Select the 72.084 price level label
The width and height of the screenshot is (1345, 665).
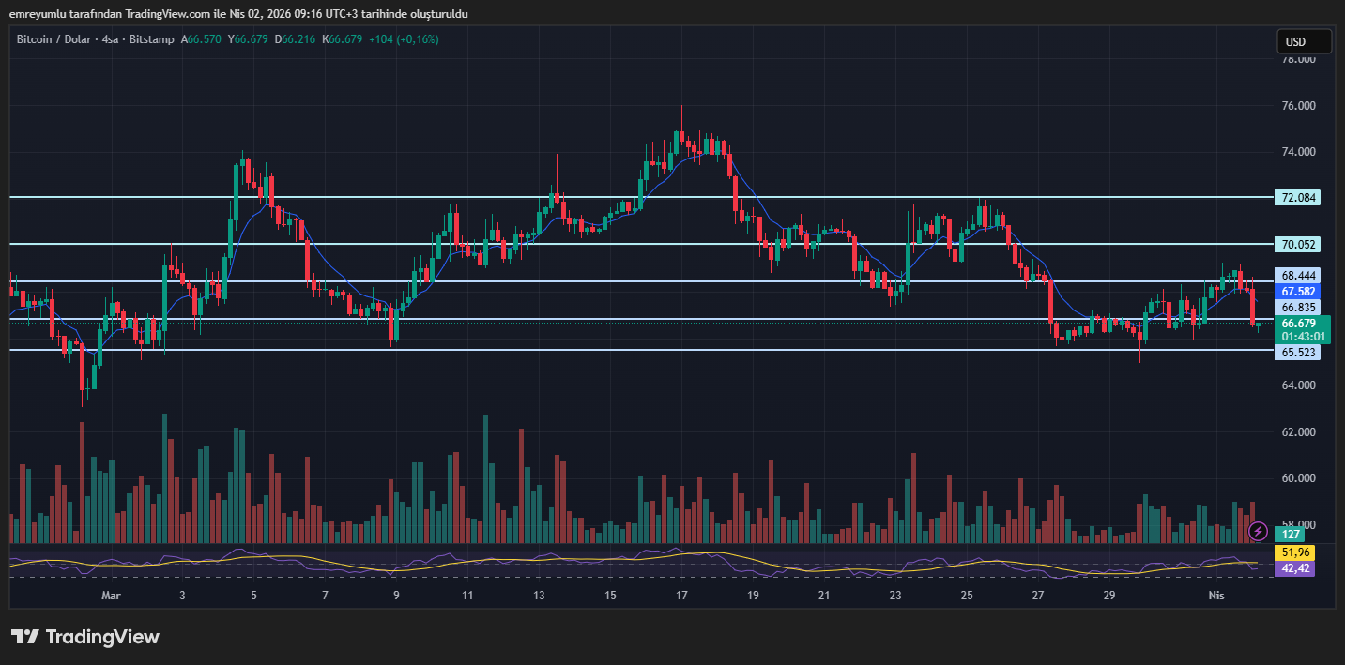point(1299,198)
